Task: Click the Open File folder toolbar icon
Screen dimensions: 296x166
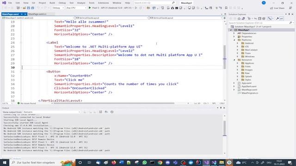Action: click(x=25, y=8)
